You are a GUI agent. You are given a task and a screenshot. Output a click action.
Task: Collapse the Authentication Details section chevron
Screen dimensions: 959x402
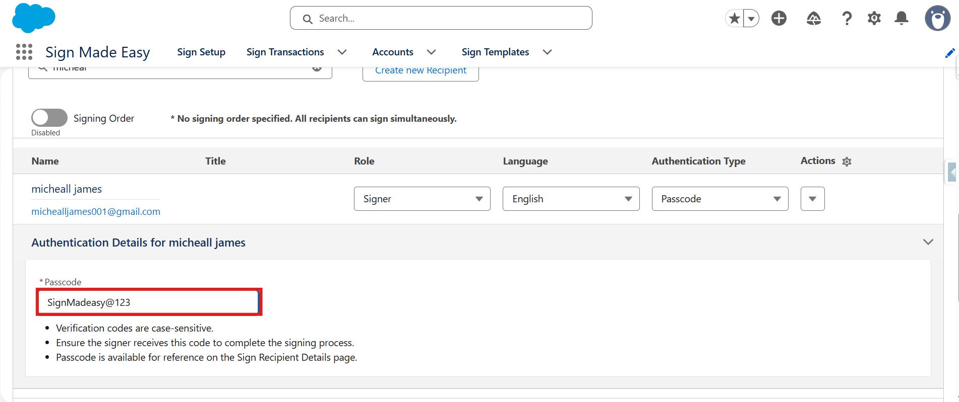[928, 242]
